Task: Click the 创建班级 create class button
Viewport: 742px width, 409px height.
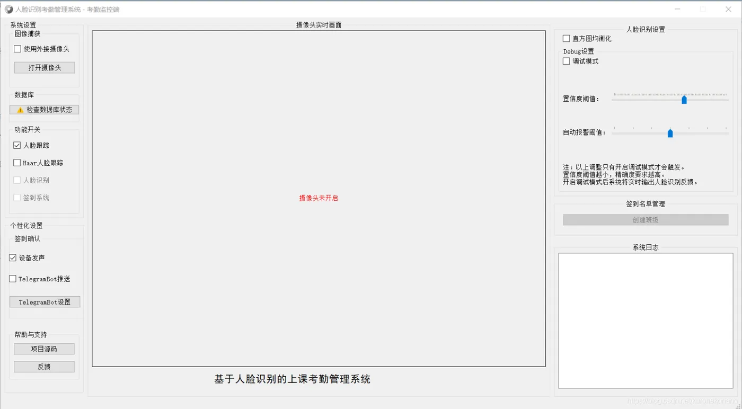Action: coord(645,219)
